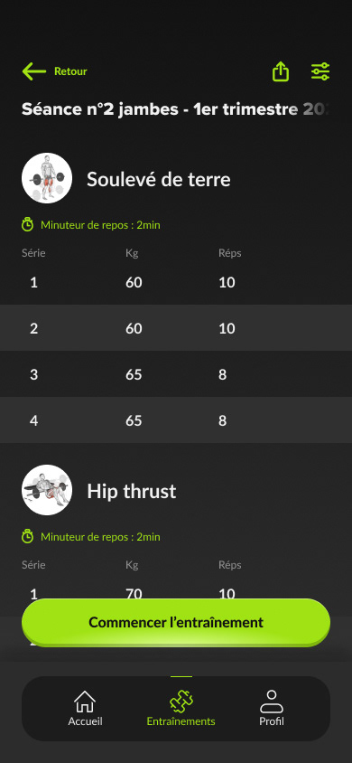The image size is (352, 763).
Task: Open the filter sliders settings icon
Action: pos(320,71)
